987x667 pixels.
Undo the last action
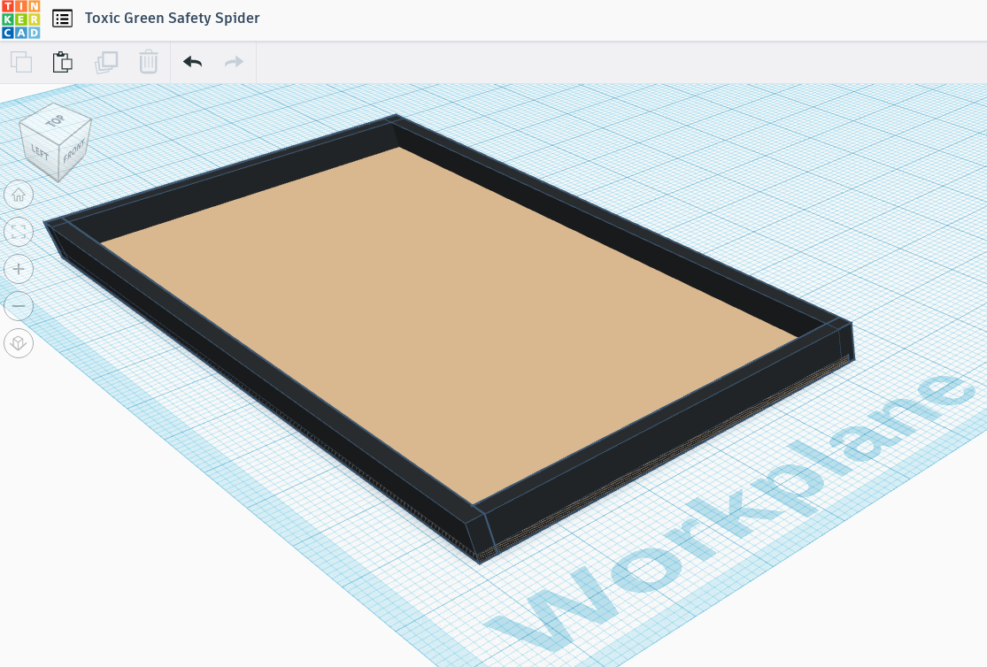click(193, 62)
